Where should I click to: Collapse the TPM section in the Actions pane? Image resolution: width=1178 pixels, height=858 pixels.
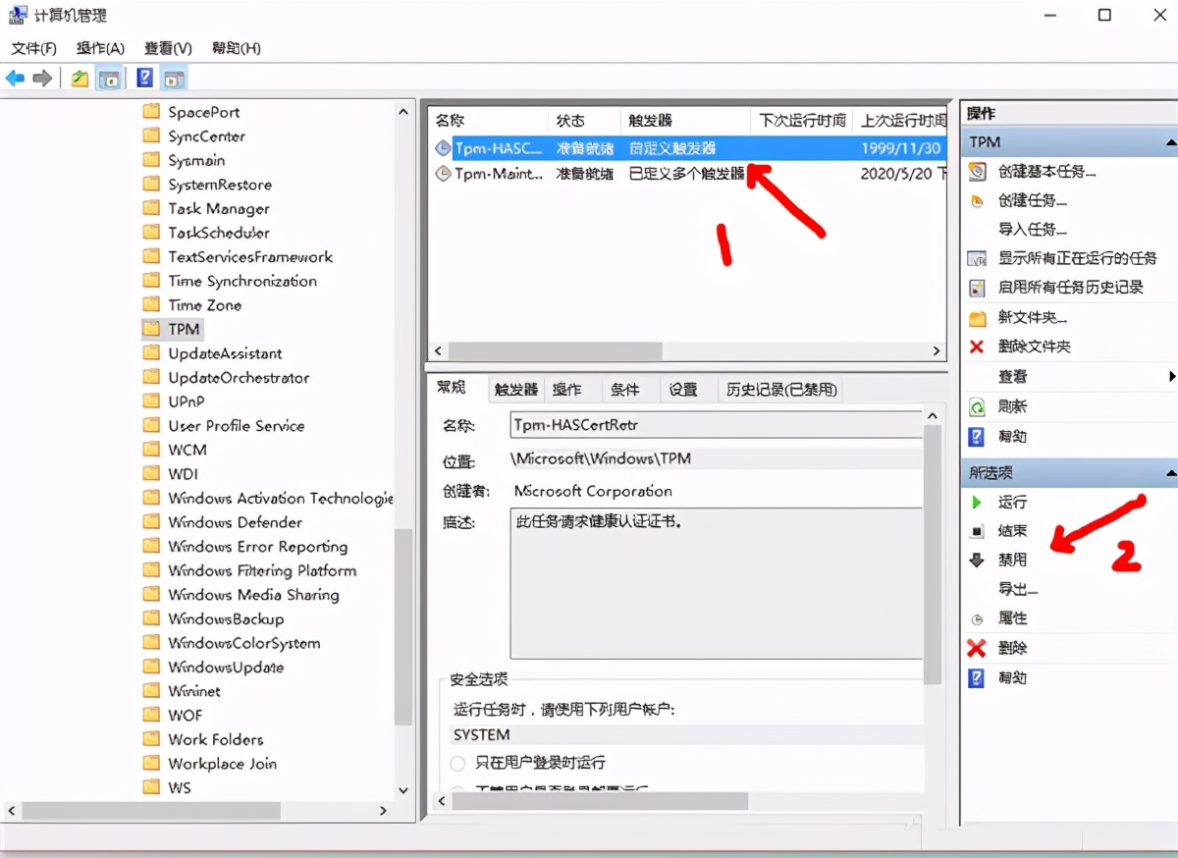click(1171, 141)
